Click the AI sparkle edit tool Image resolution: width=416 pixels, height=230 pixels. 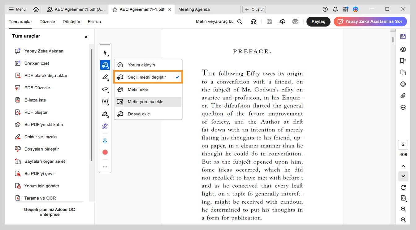pos(105,126)
